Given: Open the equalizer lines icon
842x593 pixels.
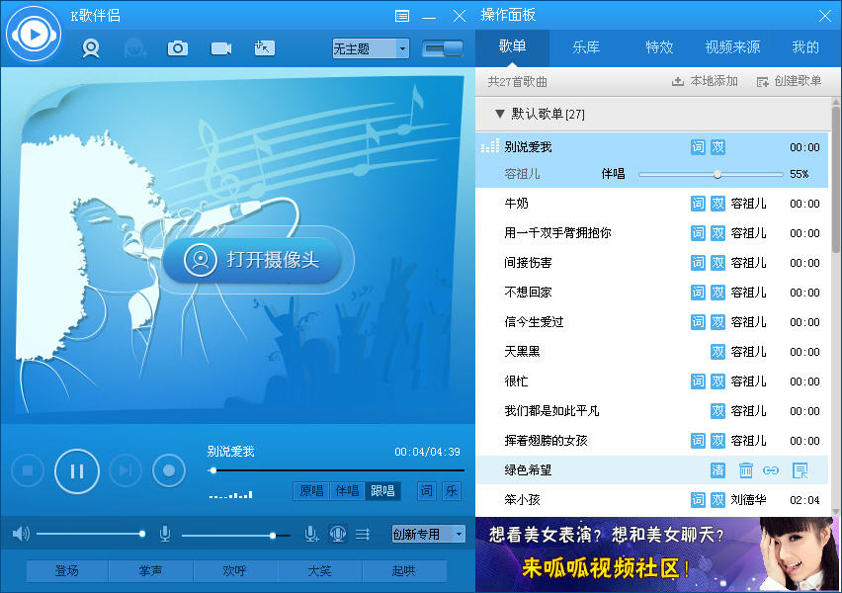Looking at the screenshot, I should pyautogui.click(x=363, y=534).
